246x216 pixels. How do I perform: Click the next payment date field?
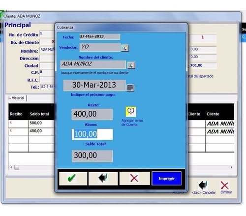94,85
